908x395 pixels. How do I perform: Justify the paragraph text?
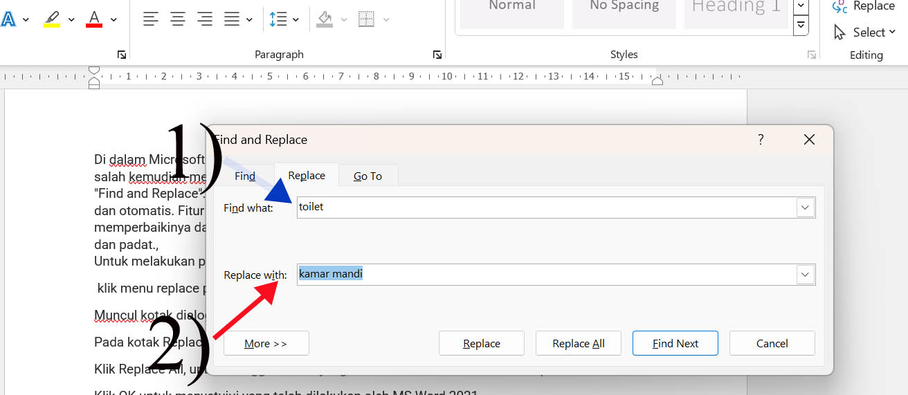pos(232,19)
